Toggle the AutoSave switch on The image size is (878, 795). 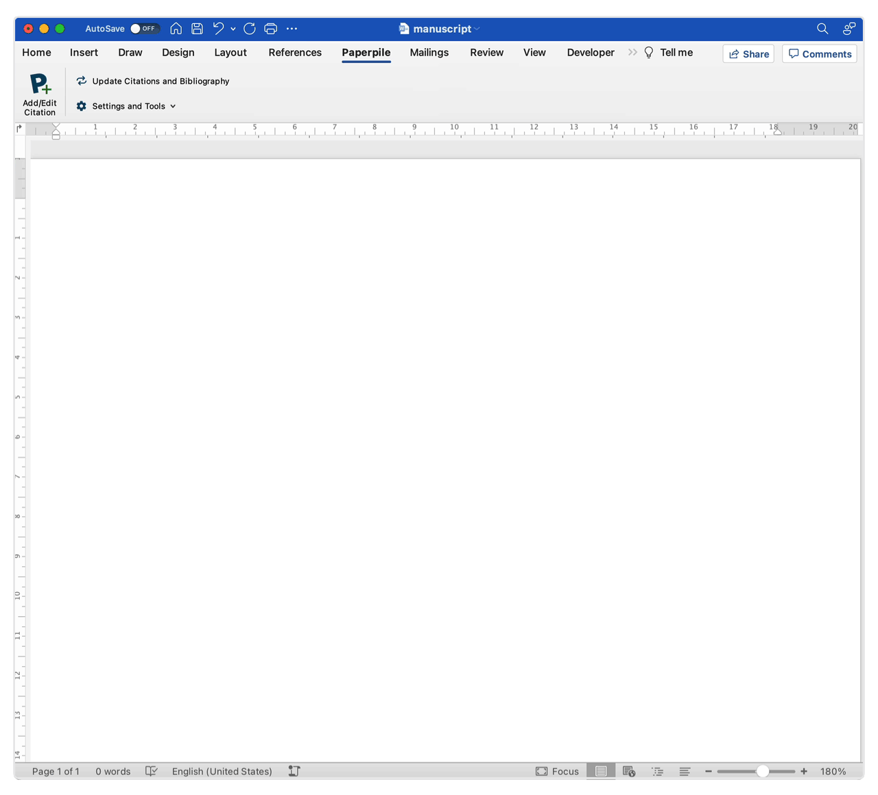145,29
